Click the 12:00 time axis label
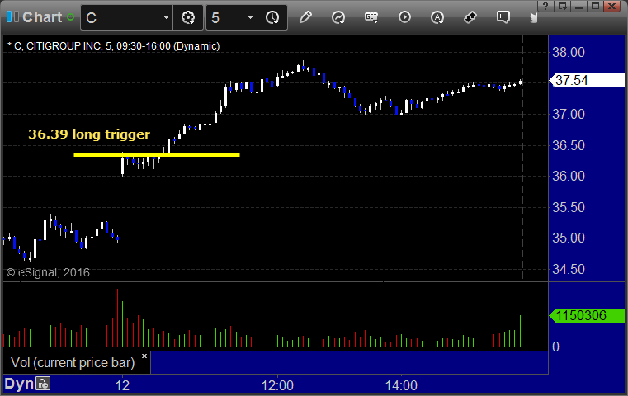The width and height of the screenshot is (628, 396). coord(277,385)
